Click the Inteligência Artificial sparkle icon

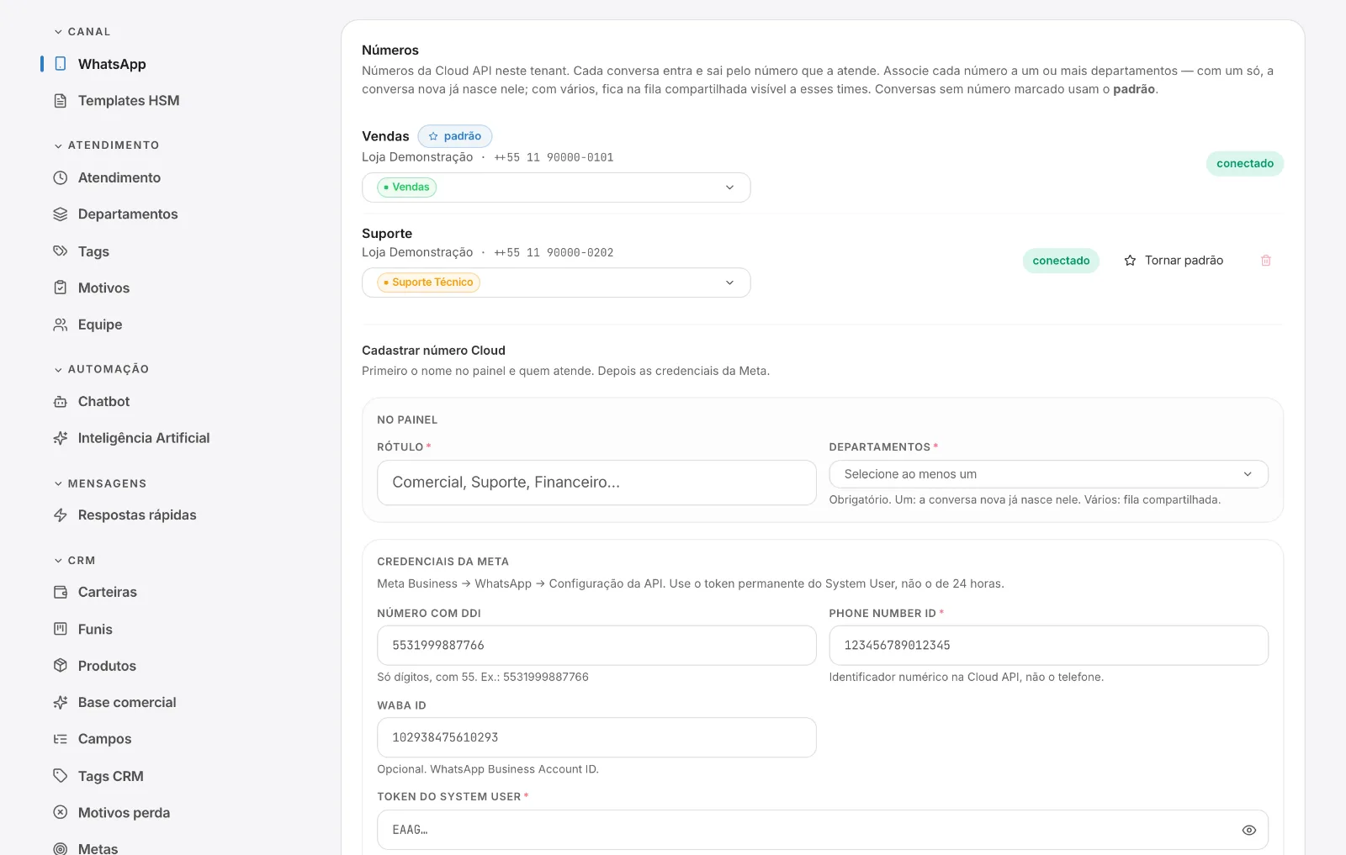61,438
